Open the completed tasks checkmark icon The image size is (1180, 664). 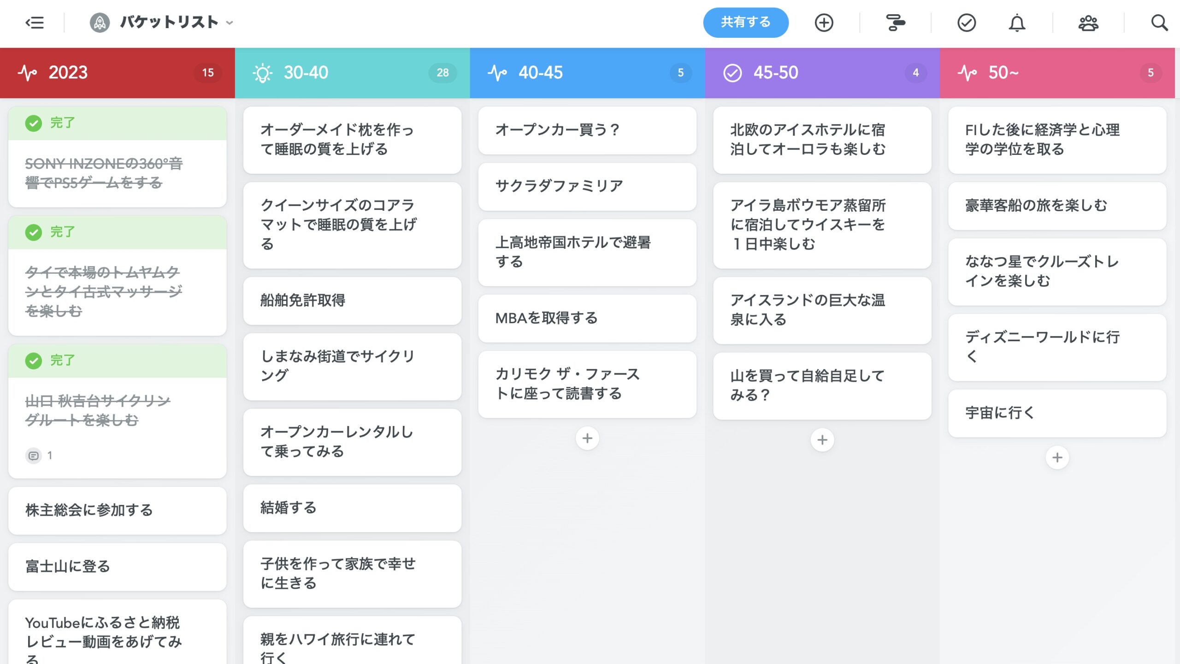coord(967,23)
